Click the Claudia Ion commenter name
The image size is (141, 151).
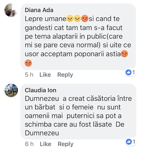(x=40, y=90)
